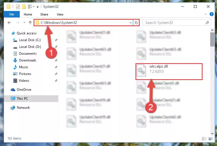Select Quick access in the navigation pane
This screenshot has width=217, height=146.
[27, 33]
